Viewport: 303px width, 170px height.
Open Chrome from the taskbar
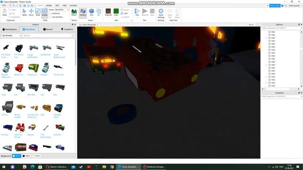coord(112,167)
